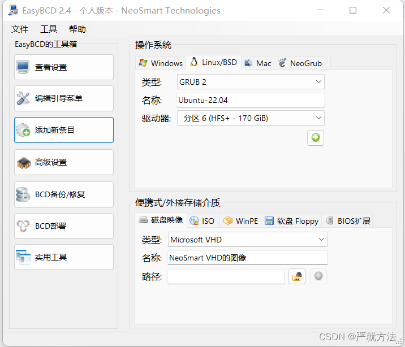Screen dimensions: 405x347
Task: Open the 文件 file menu
Action: pyautogui.click(x=20, y=29)
